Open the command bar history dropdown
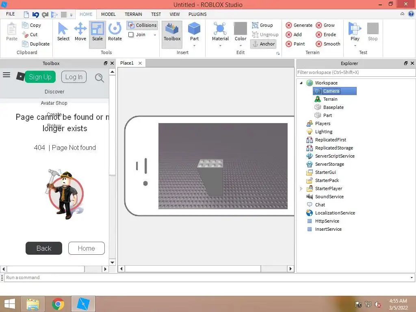The width and height of the screenshot is (416, 312). (412, 278)
